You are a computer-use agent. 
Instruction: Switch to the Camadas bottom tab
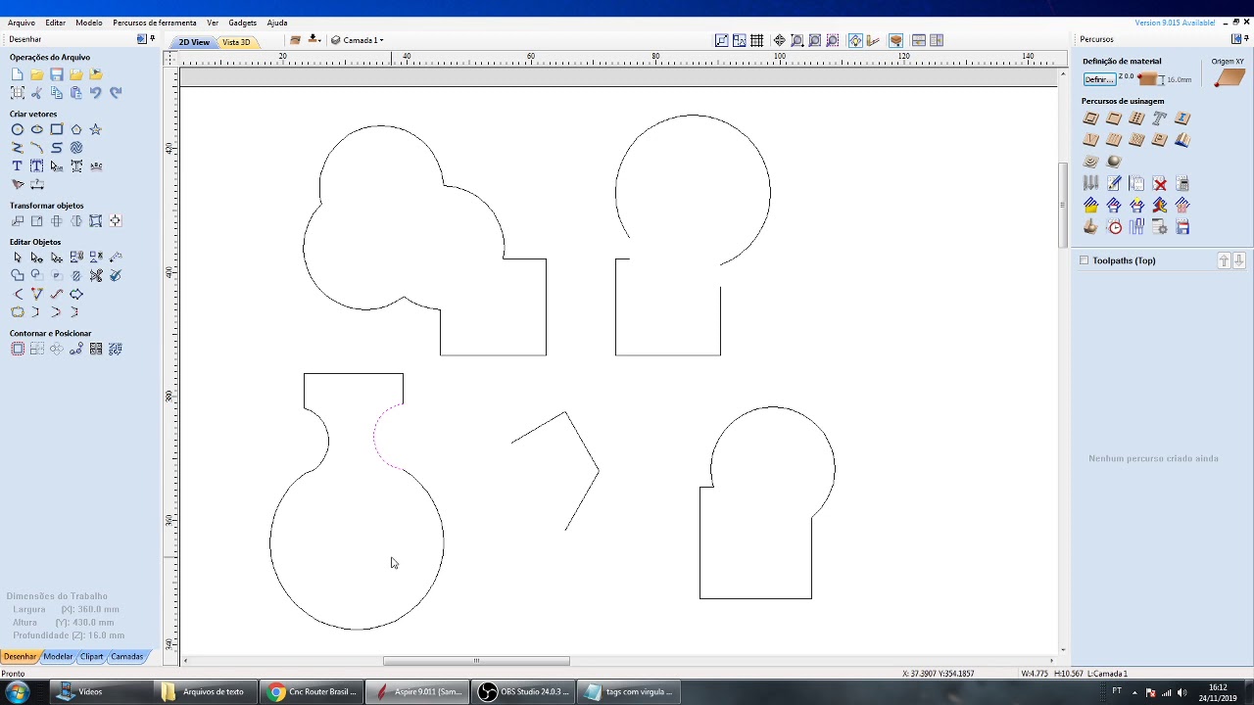click(x=127, y=656)
